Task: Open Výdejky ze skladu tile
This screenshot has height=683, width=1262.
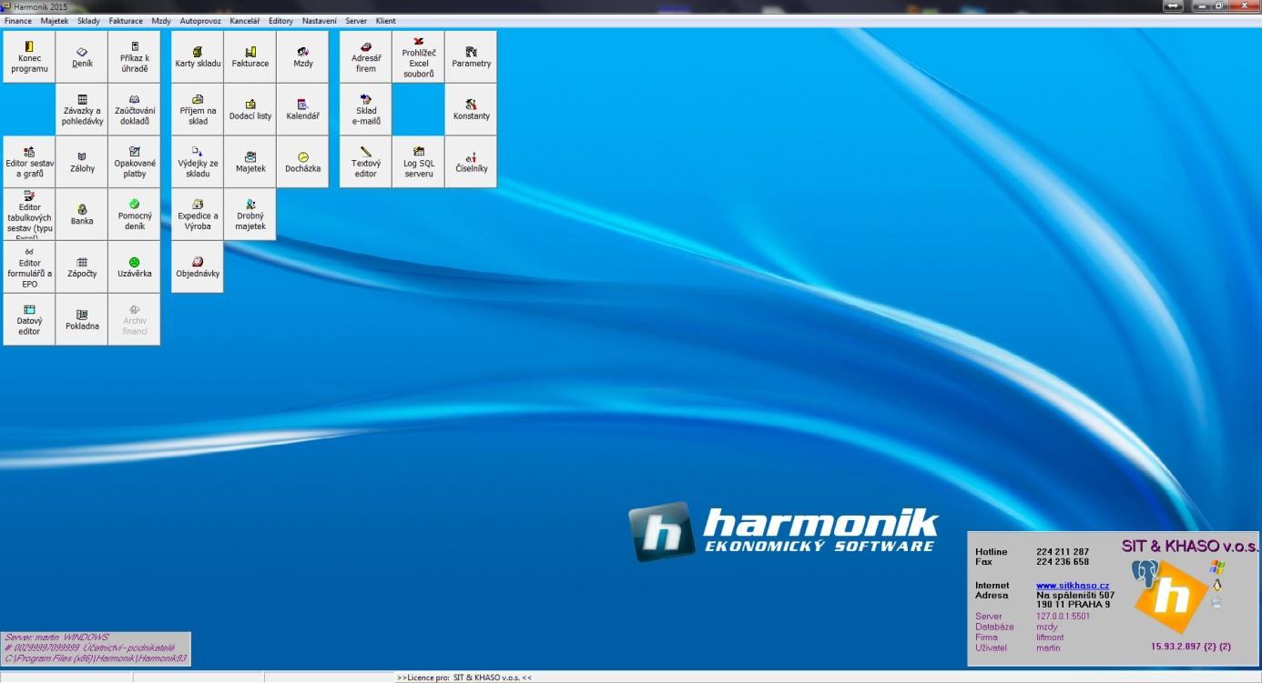Action: pos(198,162)
